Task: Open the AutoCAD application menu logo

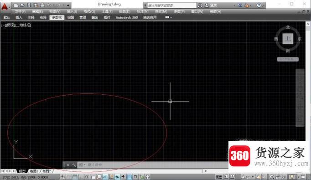Action: (x=5, y=7)
